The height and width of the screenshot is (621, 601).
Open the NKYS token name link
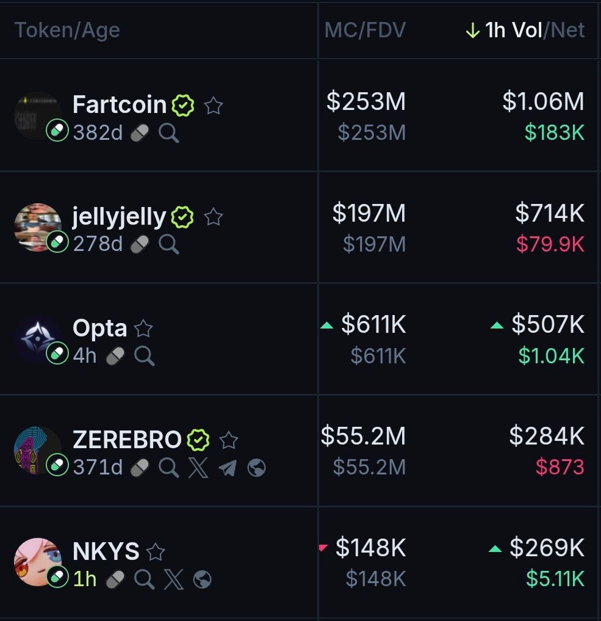106,551
